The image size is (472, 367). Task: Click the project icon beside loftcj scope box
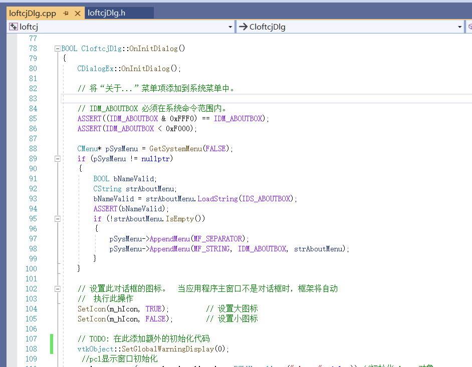point(13,26)
